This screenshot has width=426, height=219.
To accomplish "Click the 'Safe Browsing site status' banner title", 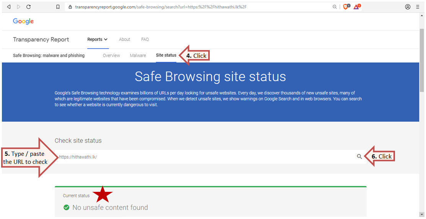I will pos(210,77).
